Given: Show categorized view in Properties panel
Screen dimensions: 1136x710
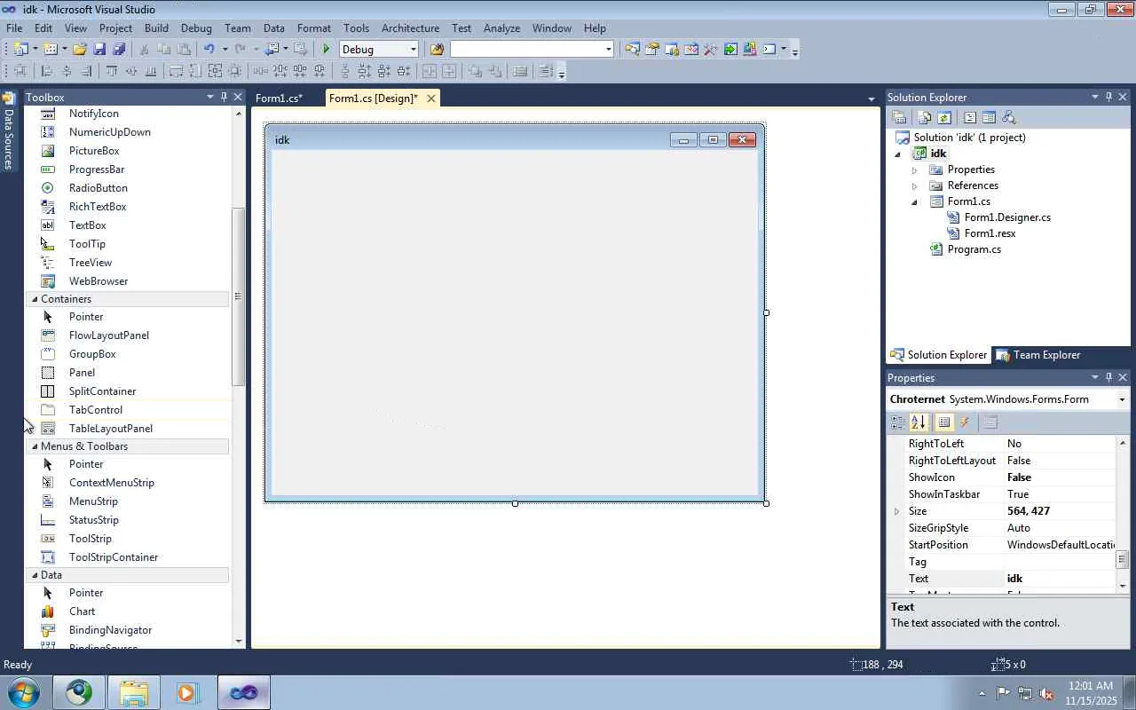Looking at the screenshot, I should [898, 422].
